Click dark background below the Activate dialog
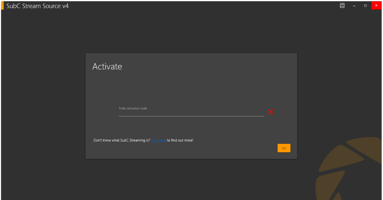383x200 pixels. click(191, 180)
